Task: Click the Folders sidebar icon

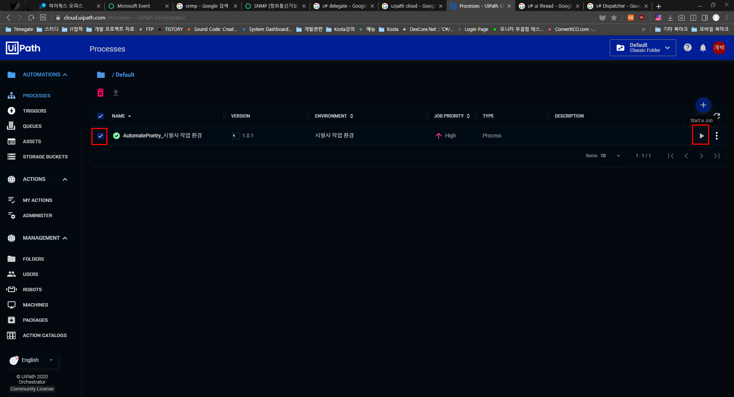Action: (11, 259)
